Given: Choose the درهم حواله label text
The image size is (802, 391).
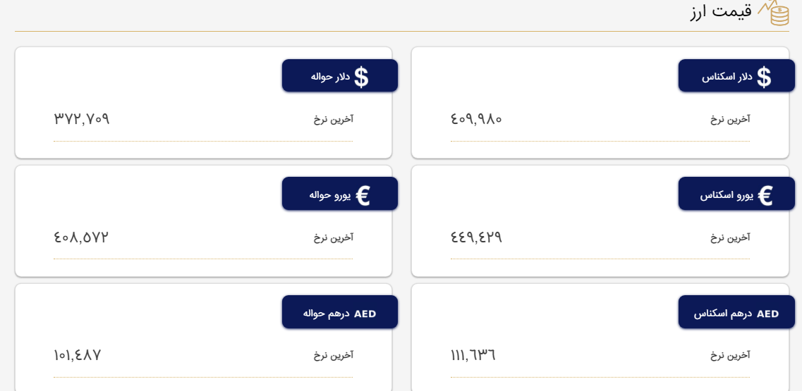Looking at the screenshot, I should (x=326, y=313).
